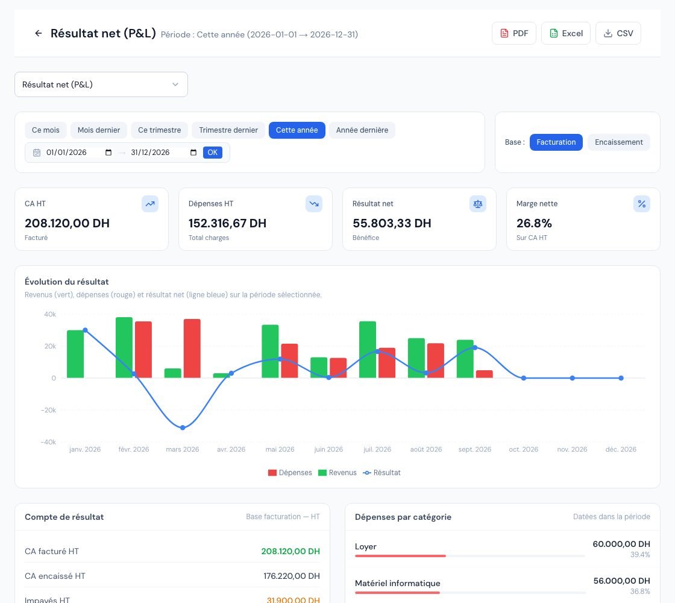The height and width of the screenshot is (603, 675).
Task: Click the balance scale icon in Résultat net card
Action: (478, 204)
